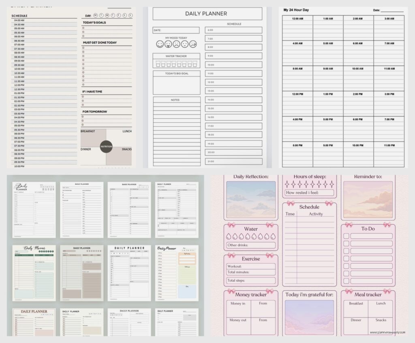Select the first day circle labeled M
This screenshot has height=343, width=415.
coord(96,15)
